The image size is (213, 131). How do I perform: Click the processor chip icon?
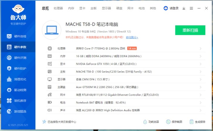click(49, 48)
